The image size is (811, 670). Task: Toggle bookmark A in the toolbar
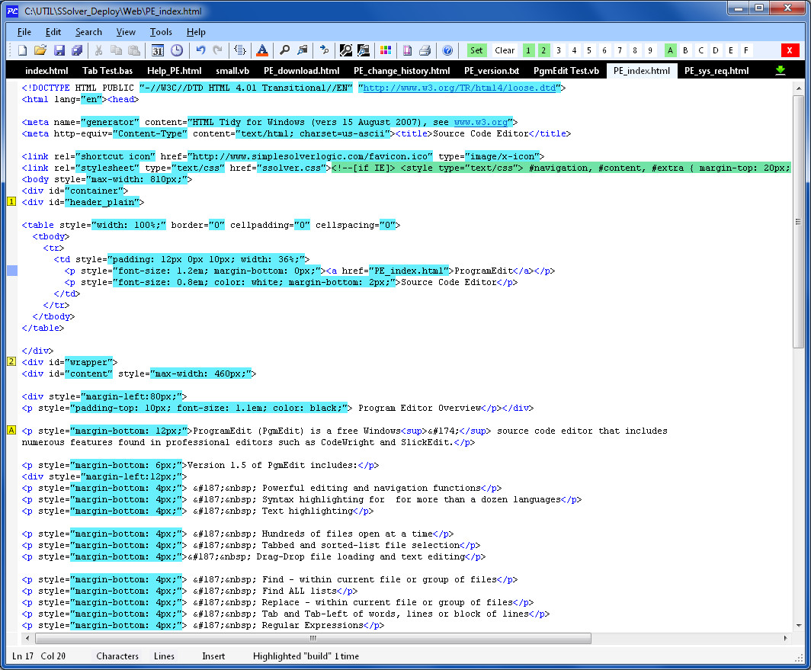point(671,50)
